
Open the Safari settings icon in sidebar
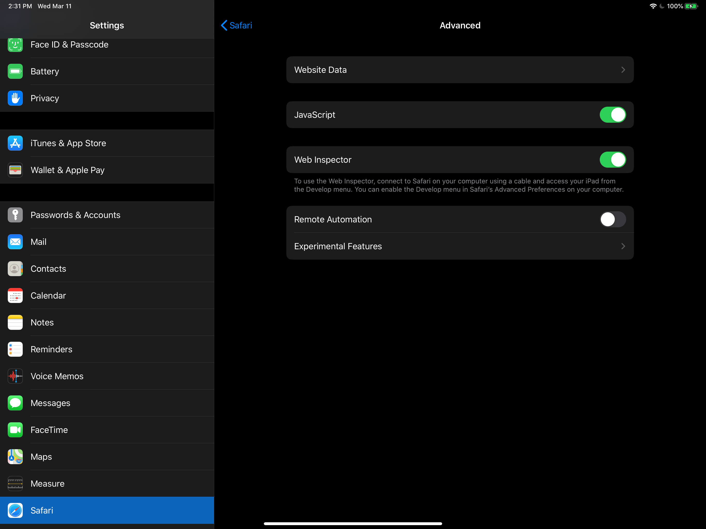[x=15, y=510]
